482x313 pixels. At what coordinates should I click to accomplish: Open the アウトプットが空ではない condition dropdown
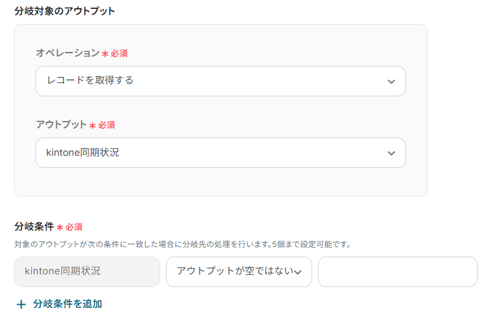click(x=234, y=272)
